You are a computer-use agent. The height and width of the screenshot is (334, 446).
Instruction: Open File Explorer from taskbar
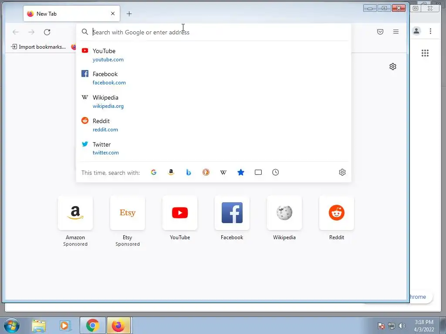(39, 325)
